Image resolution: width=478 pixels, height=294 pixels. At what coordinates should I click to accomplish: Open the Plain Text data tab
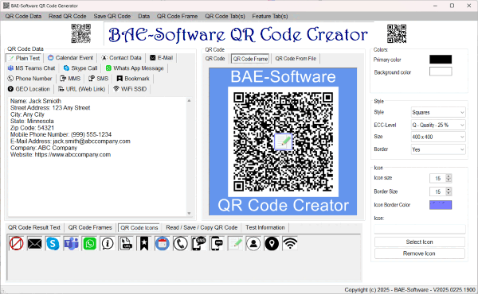click(x=25, y=58)
